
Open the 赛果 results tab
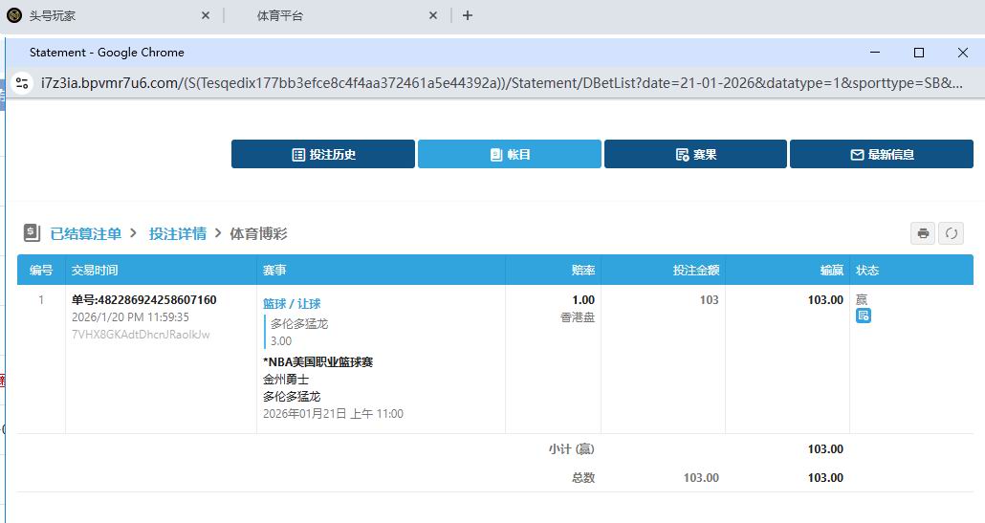tap(695, 154)
